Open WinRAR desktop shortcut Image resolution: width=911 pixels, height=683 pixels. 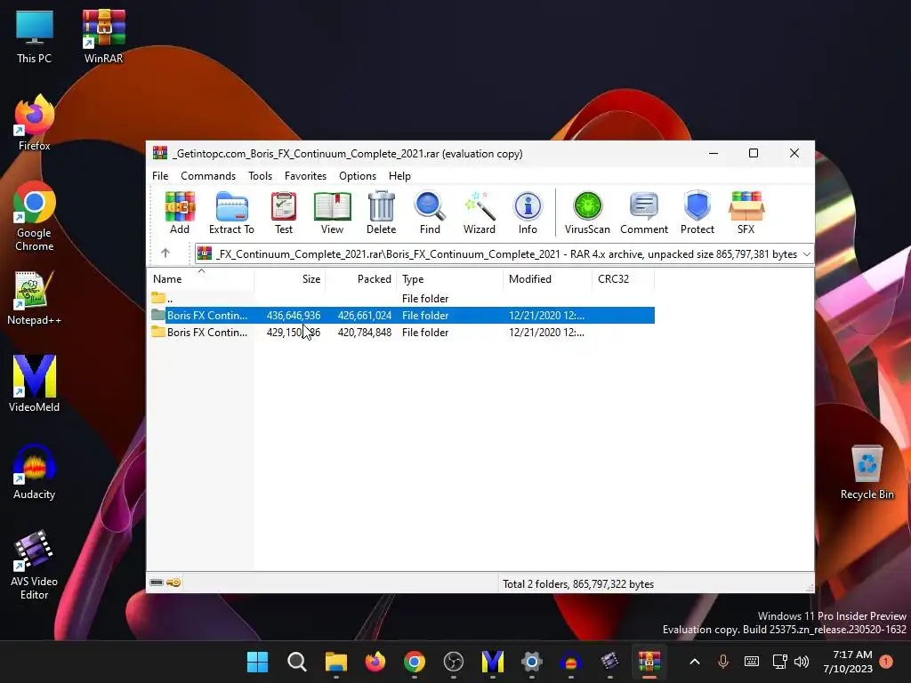coord(103,36)
